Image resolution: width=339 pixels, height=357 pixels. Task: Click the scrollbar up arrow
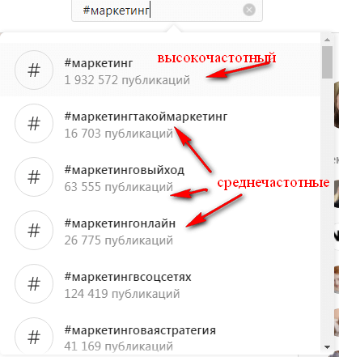(327, 40)
